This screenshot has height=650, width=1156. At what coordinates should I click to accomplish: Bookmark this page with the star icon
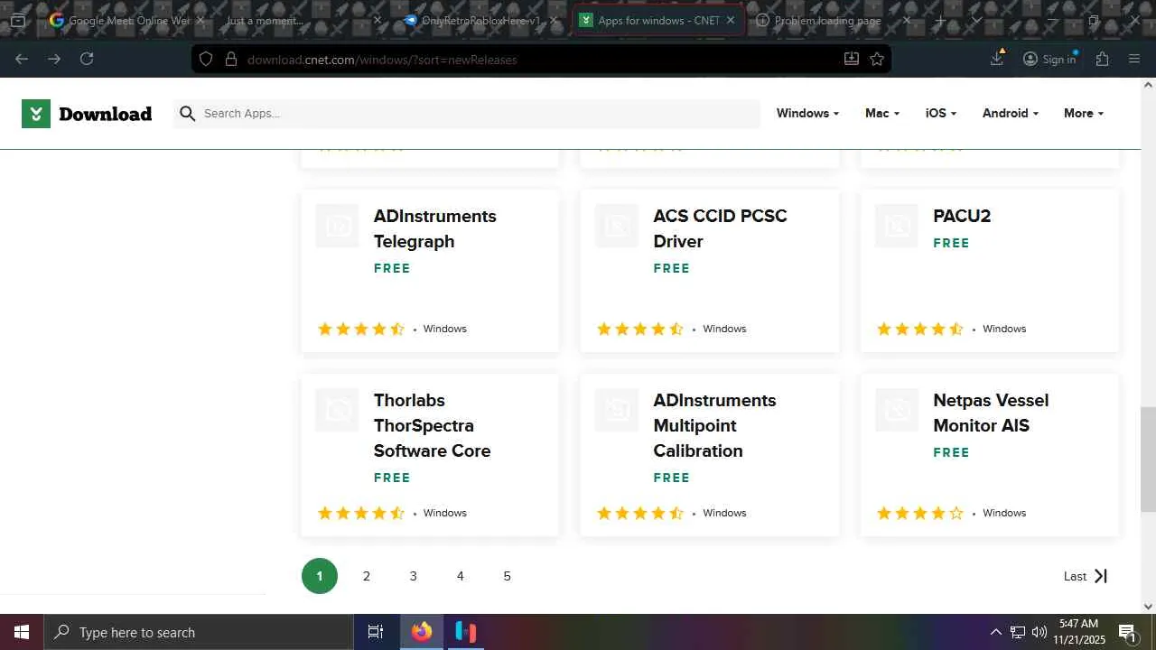(877, 59)
